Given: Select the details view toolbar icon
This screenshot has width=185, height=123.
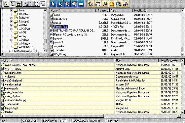Looking at the screenshot, I should 43,4.
